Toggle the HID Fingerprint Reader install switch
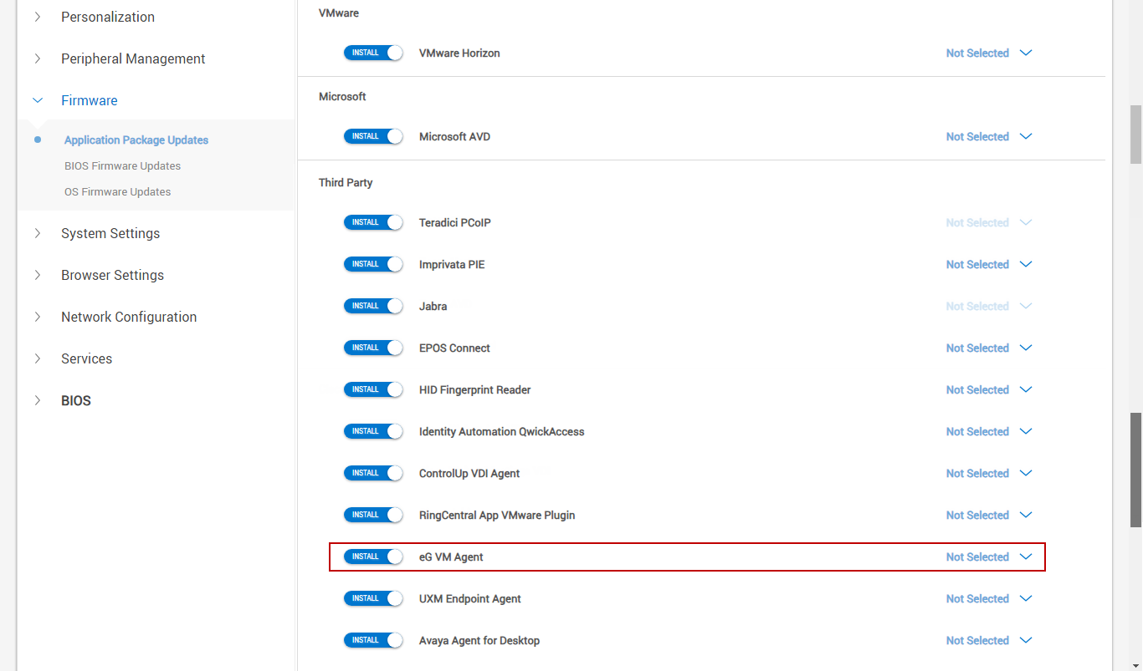The image size is (1143, 671). point(373,389)
